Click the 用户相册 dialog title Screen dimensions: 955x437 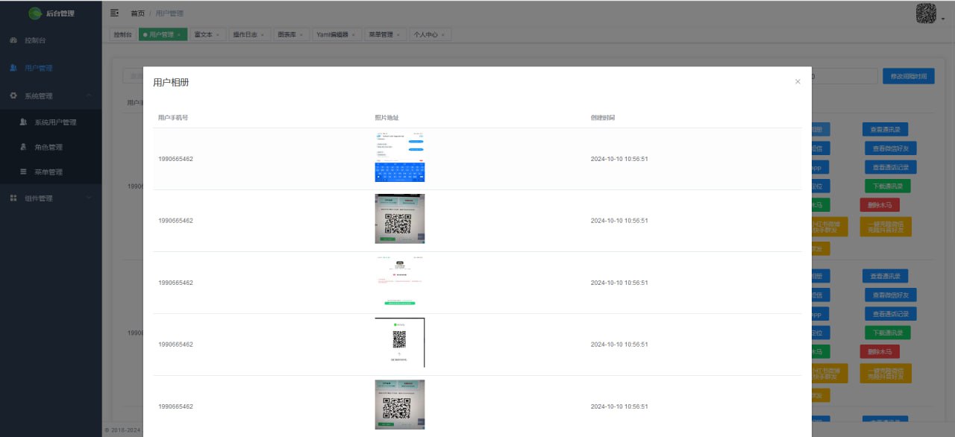tap(171, 82)
